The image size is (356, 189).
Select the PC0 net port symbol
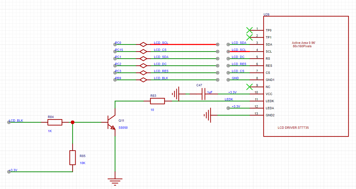pyautogui.click(x=143, y=44)
